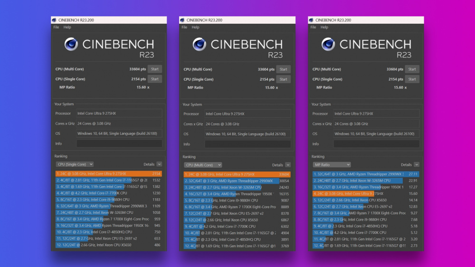Select the orange 2154 score bar in the leftmost ranking
Screen dimensions: 475x267
pos(108,174)
